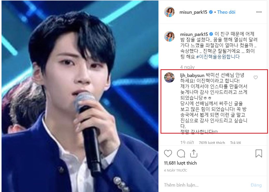Reply to comment via Trả lời
The image size is (269, 192).
[235, 143]
